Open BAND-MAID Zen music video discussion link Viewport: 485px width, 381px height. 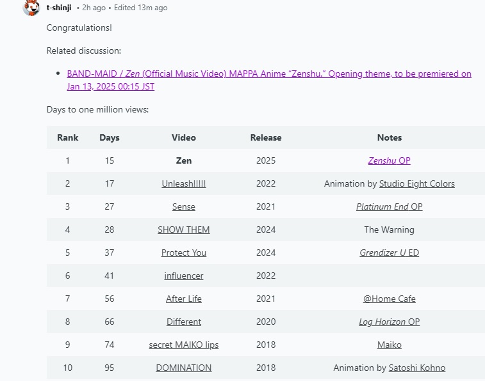click(269, 74)
